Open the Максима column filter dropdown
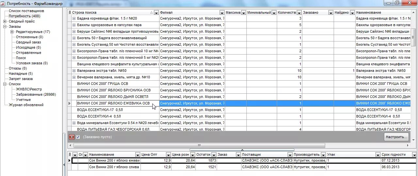 pyautogui.click(x=243, y=12)
